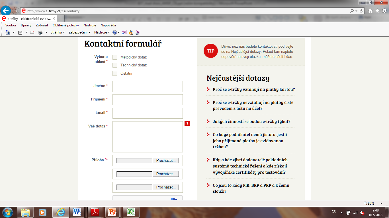Click the blue Help question mark icon
The width and height of the screenshot is (389, 218).
coord(114,32)
